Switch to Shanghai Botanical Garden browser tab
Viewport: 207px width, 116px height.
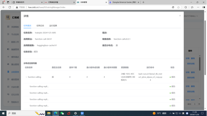[x=124, y=2]
